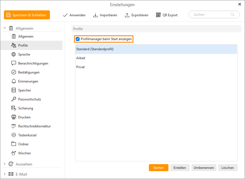
Task: Open Sprache settings via globe icon
Action: [x=13, y=54]
